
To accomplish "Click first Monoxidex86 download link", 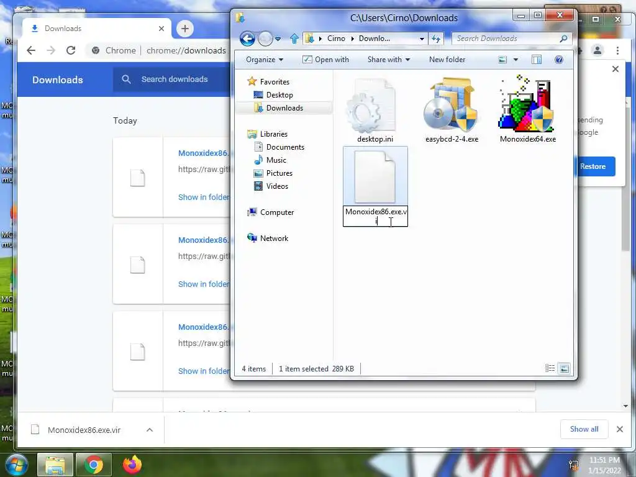I will (204, 153).
